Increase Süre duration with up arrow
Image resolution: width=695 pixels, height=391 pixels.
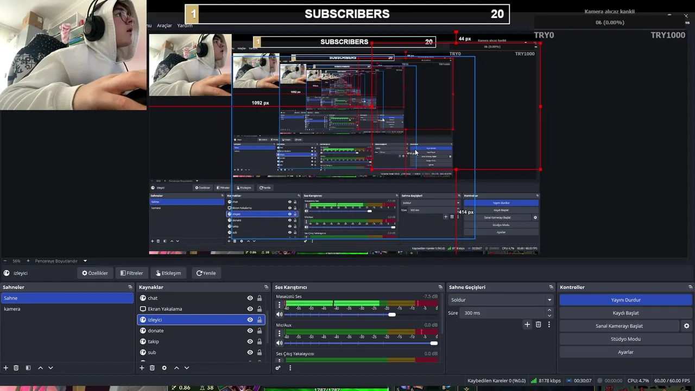[x=549, y=310]
